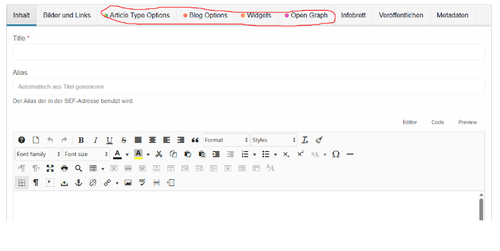Open the Veröffentlichen tab
This screenshot has height=251, width=500.
click(x=401, y=15)
